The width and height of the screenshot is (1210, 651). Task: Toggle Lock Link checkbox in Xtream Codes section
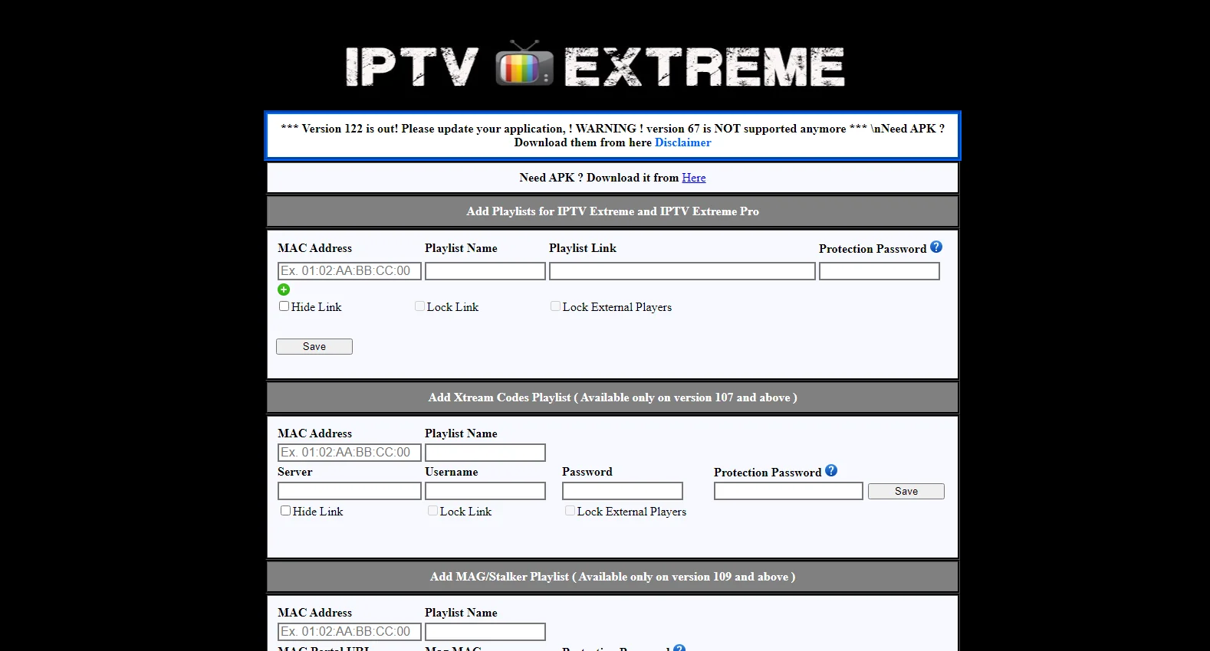(432, 511)
